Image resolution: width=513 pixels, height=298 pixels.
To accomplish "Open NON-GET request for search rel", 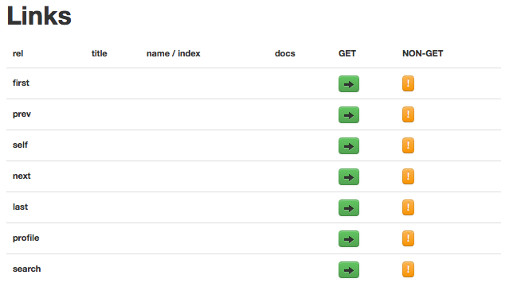I will pyautogui.click(x=408, y=269).
